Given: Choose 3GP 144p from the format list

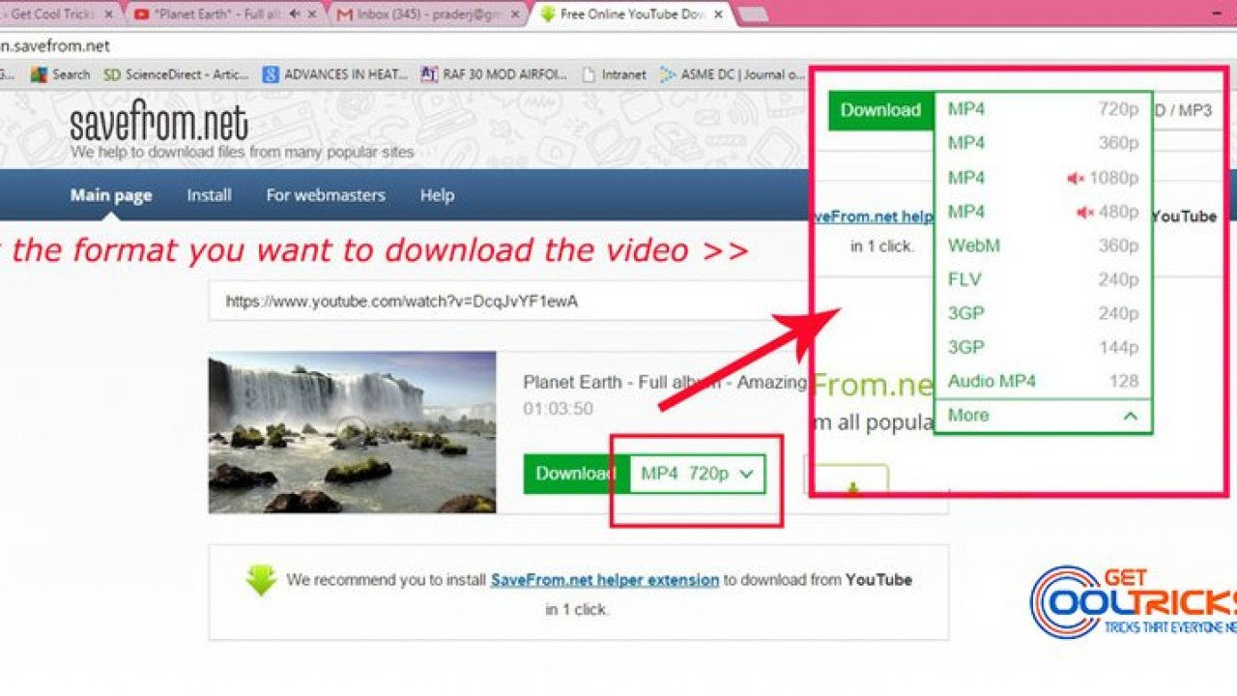Looking at the screenshot, I should (x=1043, y=347).
